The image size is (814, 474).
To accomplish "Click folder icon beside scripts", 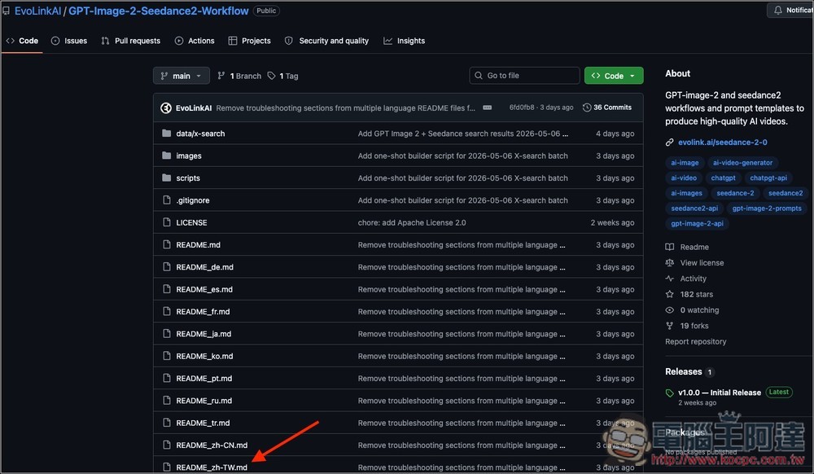I will point(167,178).
